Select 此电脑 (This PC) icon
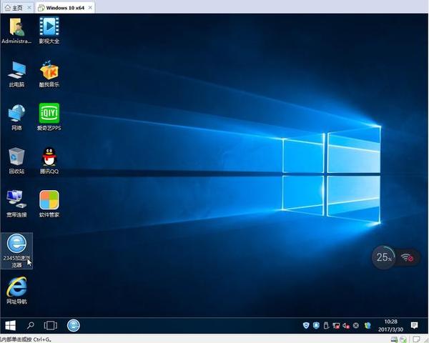 pyautogui.click(x=16, y=71)
